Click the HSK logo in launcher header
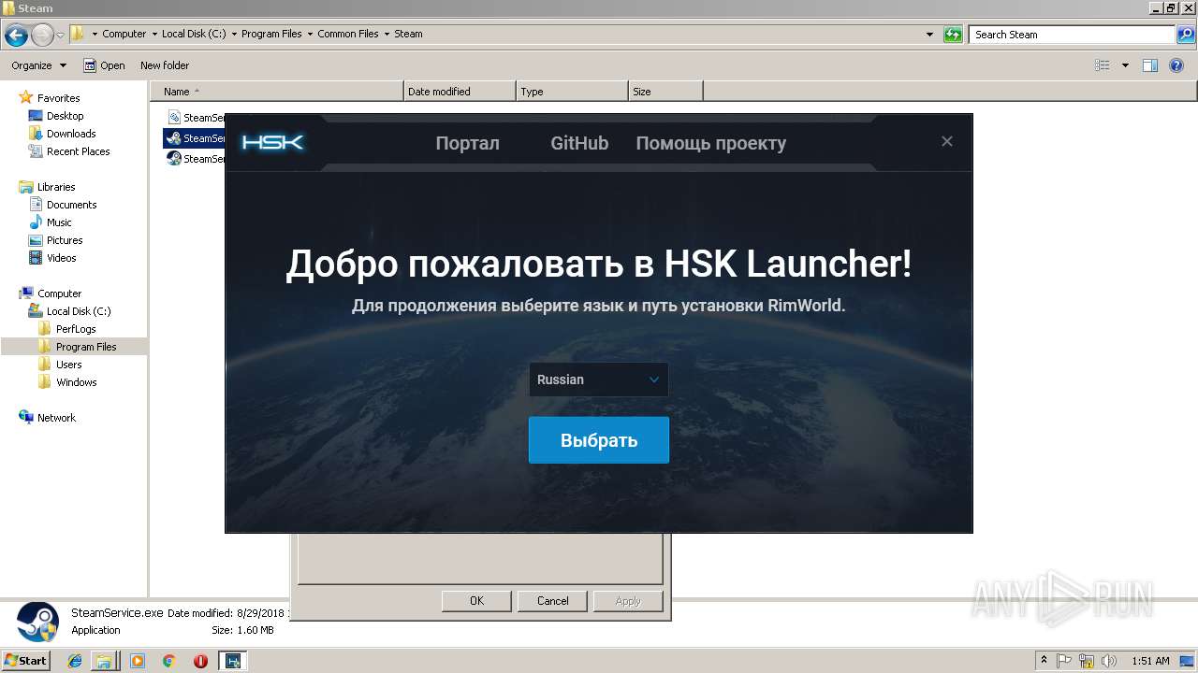 click(272, 142)
